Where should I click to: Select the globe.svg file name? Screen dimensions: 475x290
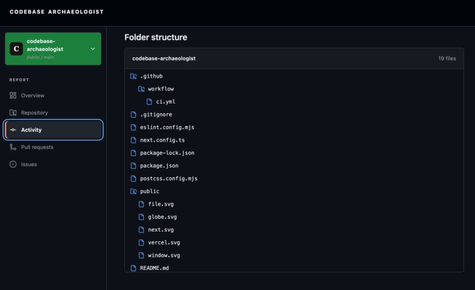click(163, 217)
